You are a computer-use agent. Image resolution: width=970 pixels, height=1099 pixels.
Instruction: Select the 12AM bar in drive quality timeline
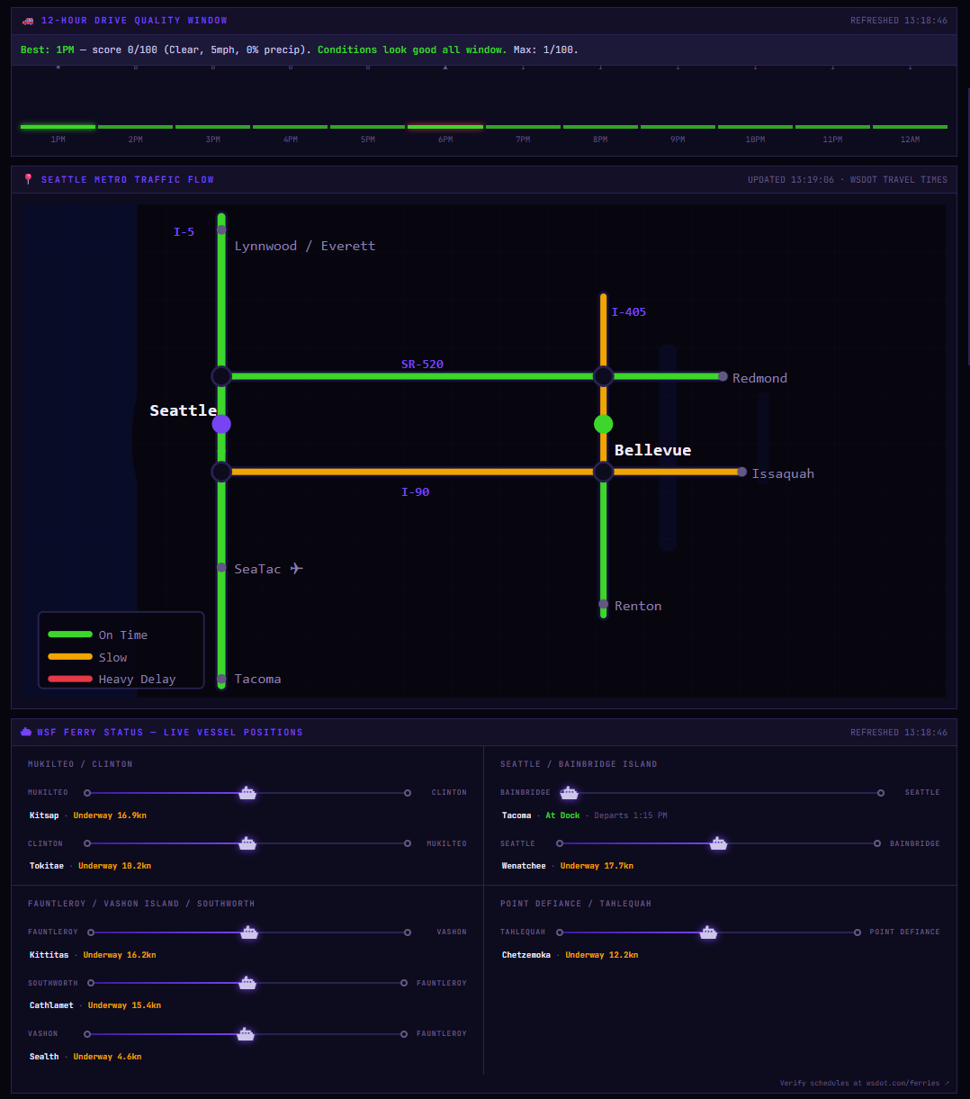pyautogui.click(x=910, y=127)
